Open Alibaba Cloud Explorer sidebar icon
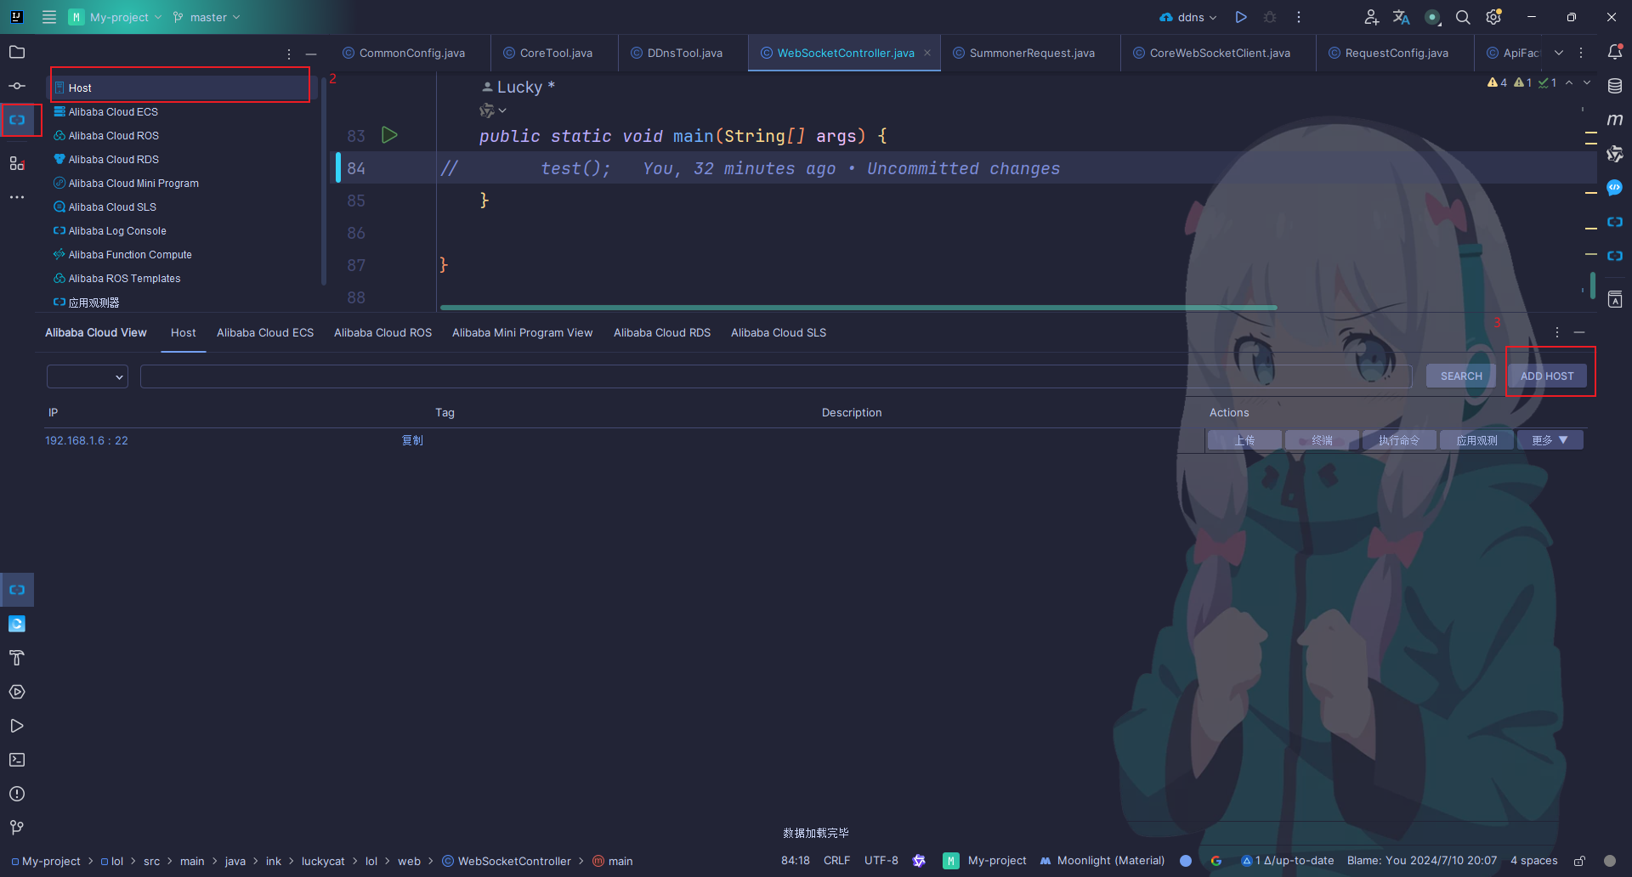 coord(17,120)
